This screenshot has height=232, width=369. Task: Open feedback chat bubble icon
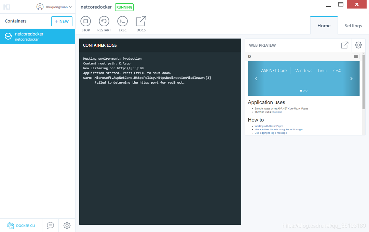click(50, 226)
